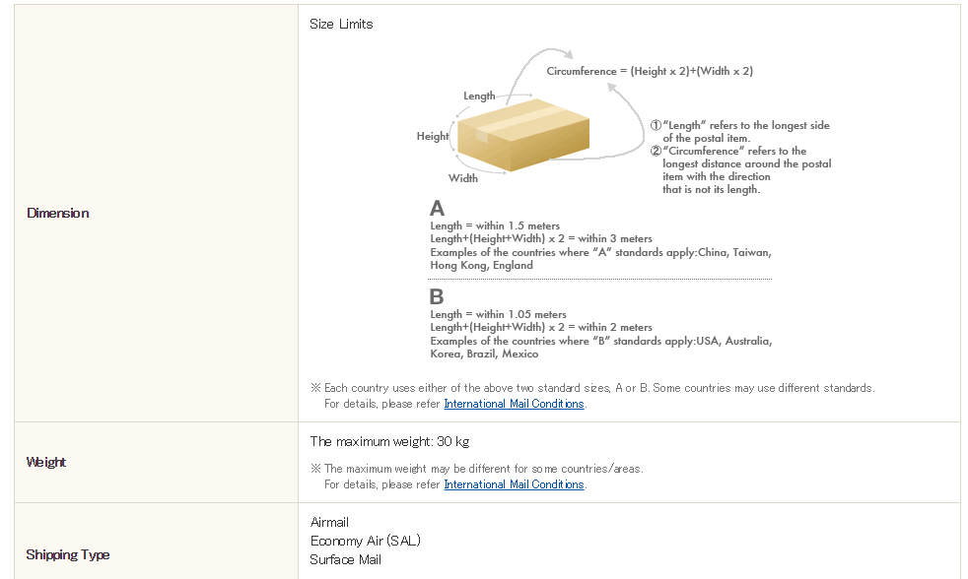Click the Airmail shipping type
The height and width of the screenshot is (579, 968).
[x=329, y=522]
